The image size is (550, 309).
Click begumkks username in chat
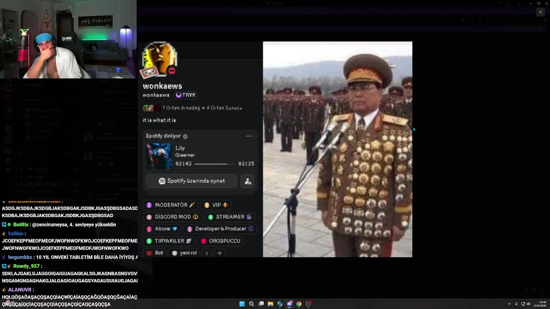click(20, 257)
